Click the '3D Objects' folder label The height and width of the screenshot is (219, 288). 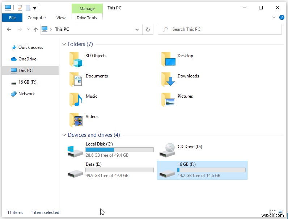click(96, 56)
